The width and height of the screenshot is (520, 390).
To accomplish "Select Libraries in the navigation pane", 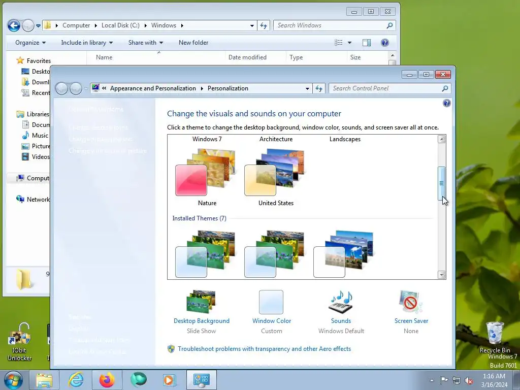I will click(x=32, y=114).
